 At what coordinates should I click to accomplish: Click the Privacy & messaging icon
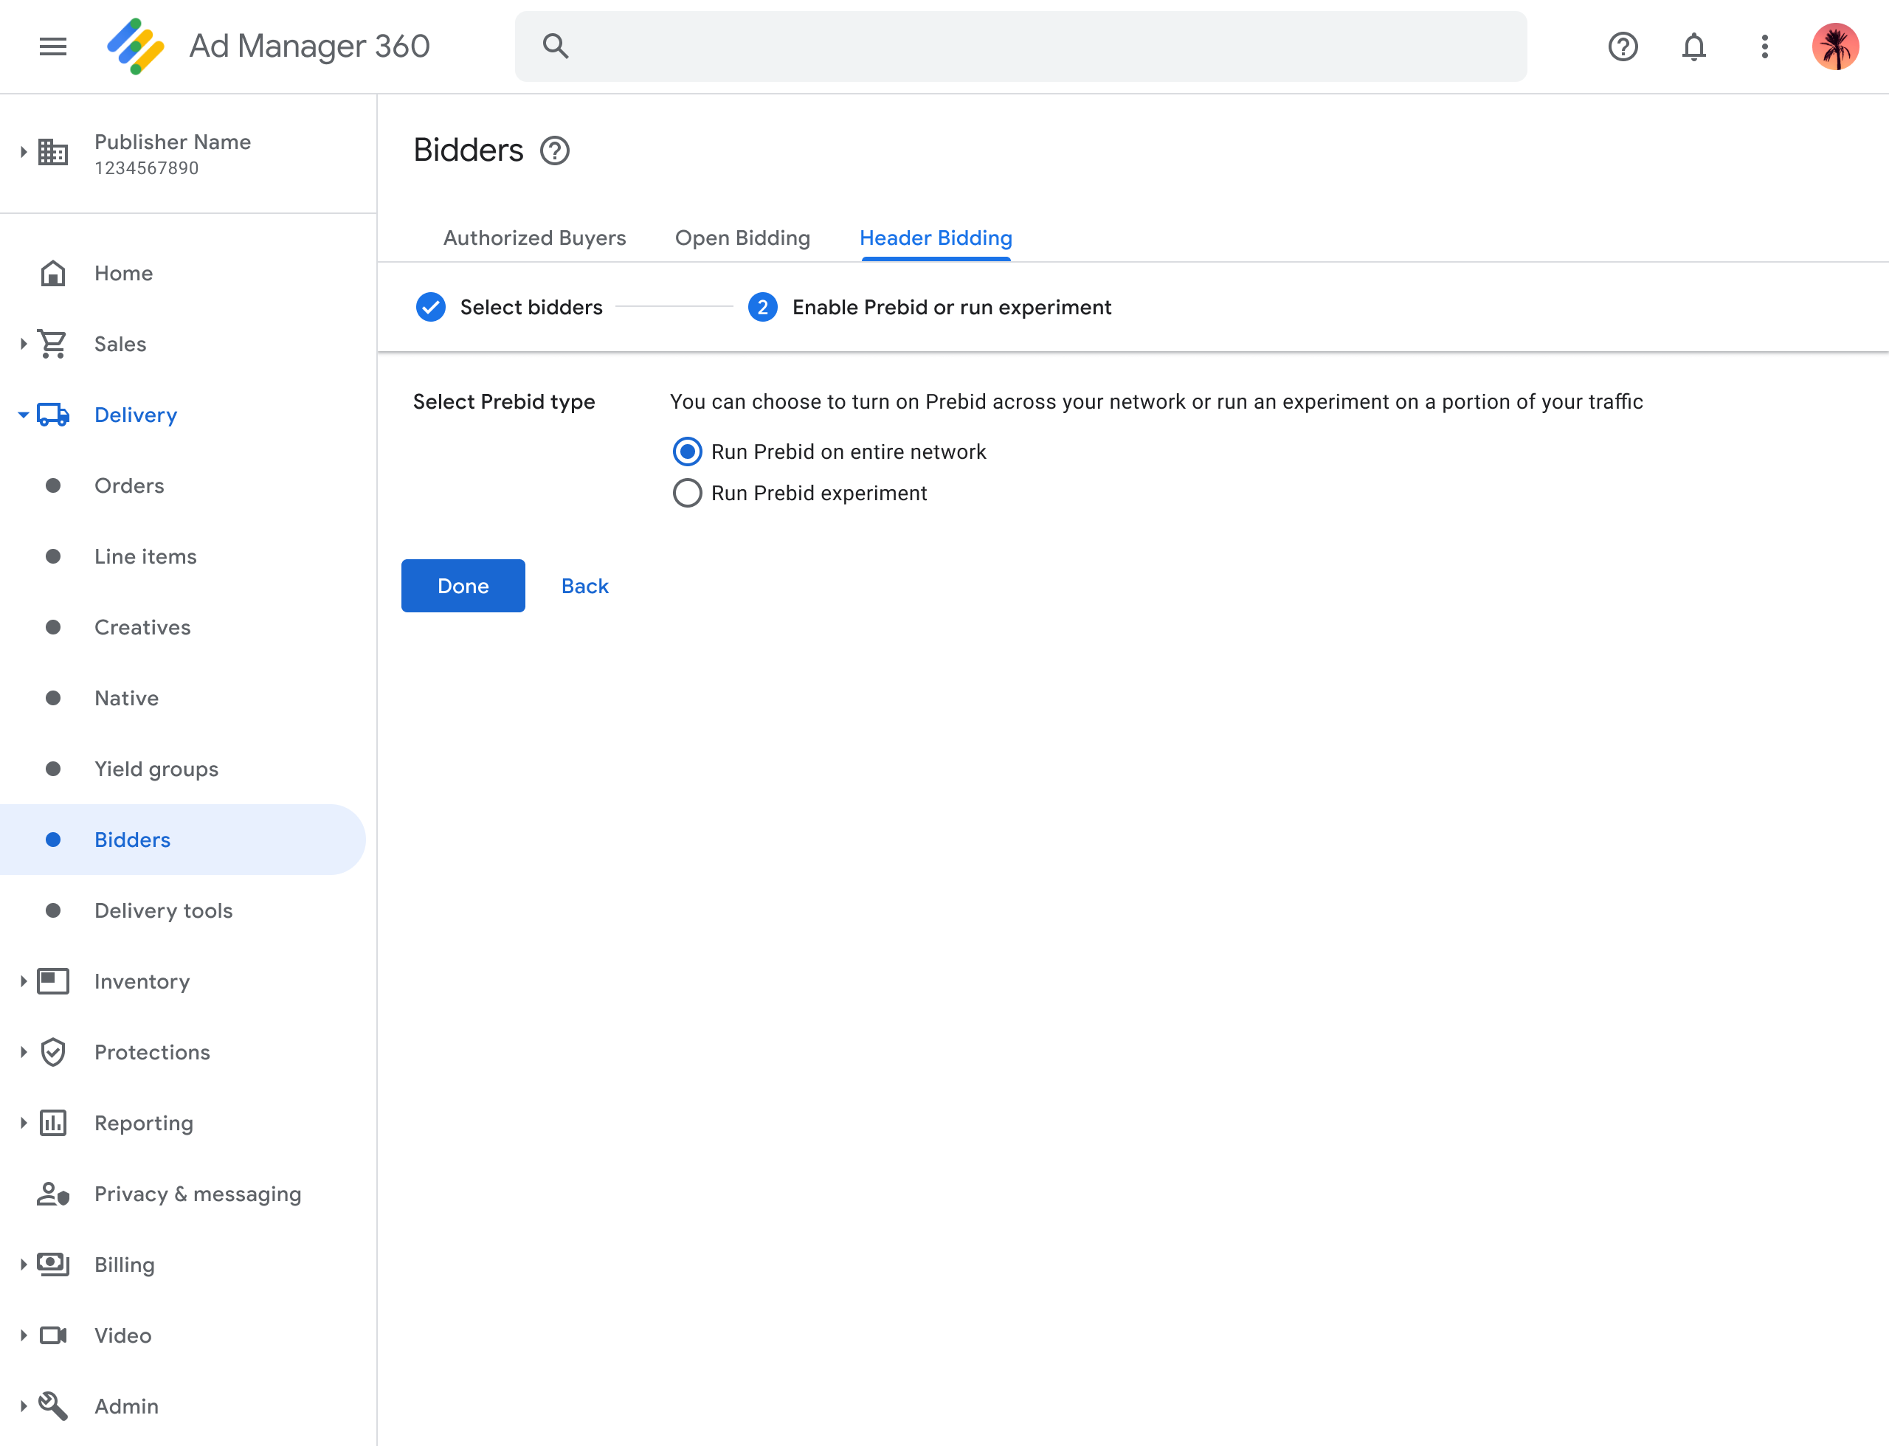(x=52, y=1194)
